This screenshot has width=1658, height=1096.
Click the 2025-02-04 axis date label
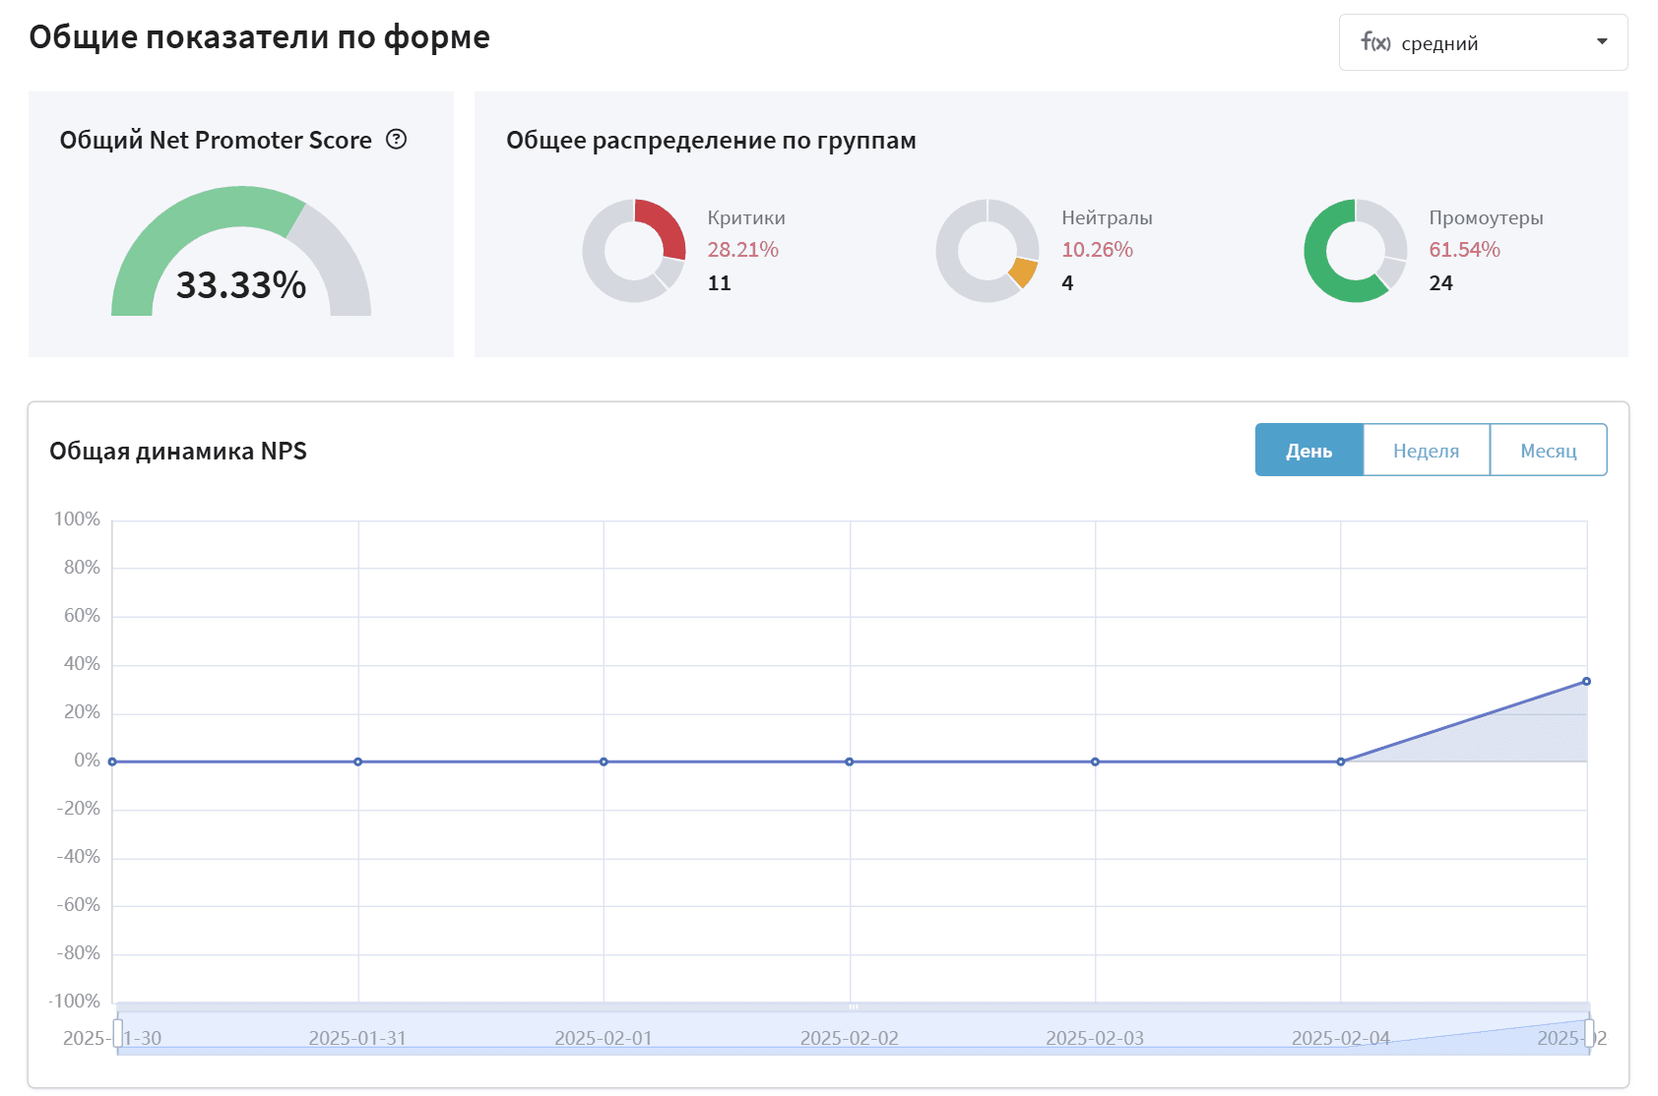pos(1341,1038)
